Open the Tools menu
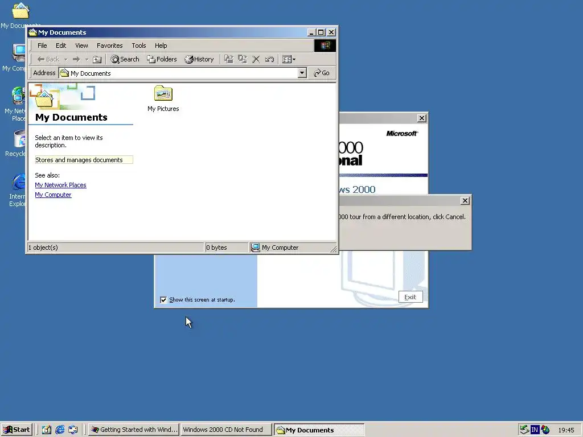 click(139, 46)
